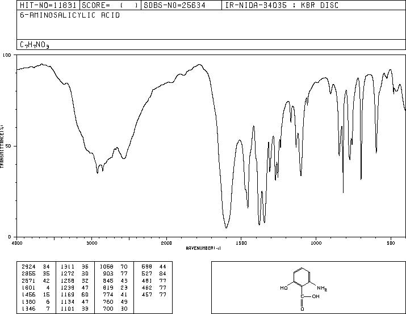
Task: Click the transmittance value 84 beside 527
Action: click(163, 274)
